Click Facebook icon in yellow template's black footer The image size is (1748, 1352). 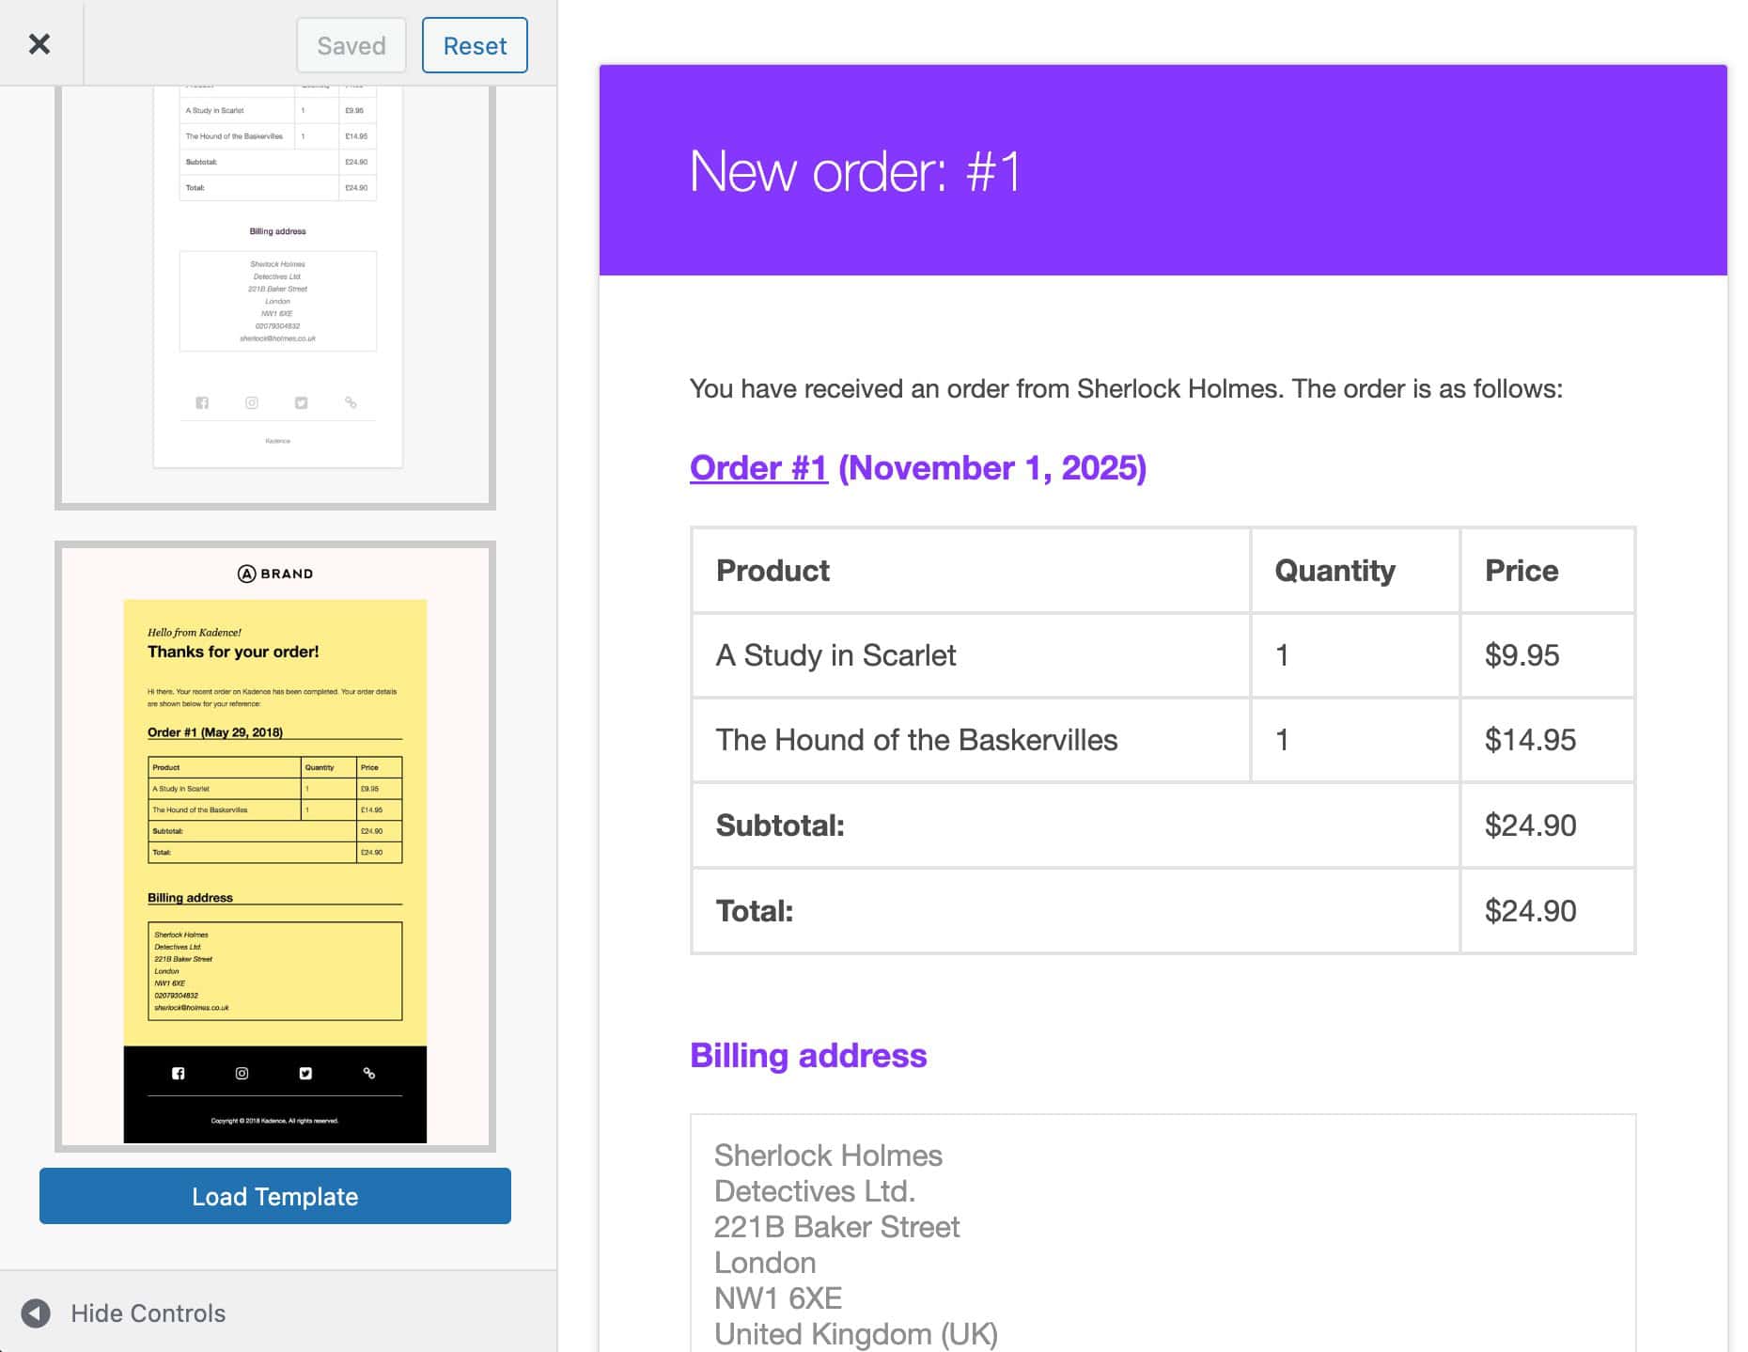click(x=179, y=1073)
